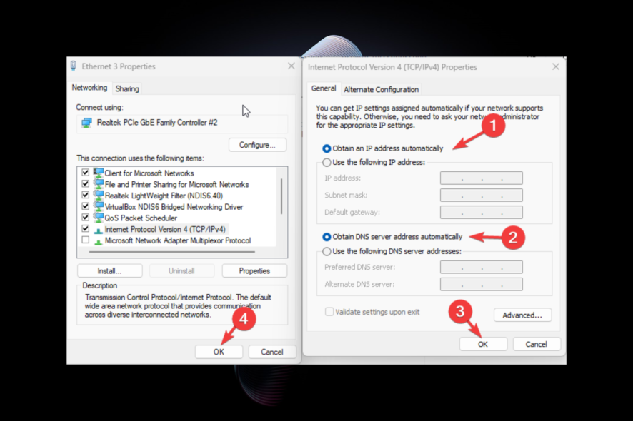The height and width of the screenshot is (421, 633).
Task: Select Use the following DNS server addresses
Action: [x=327, y=251]
